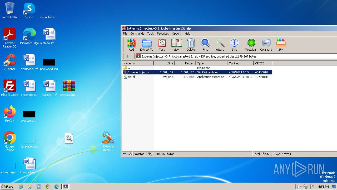Click the Info toolbar icon

(x=234, y=45)
